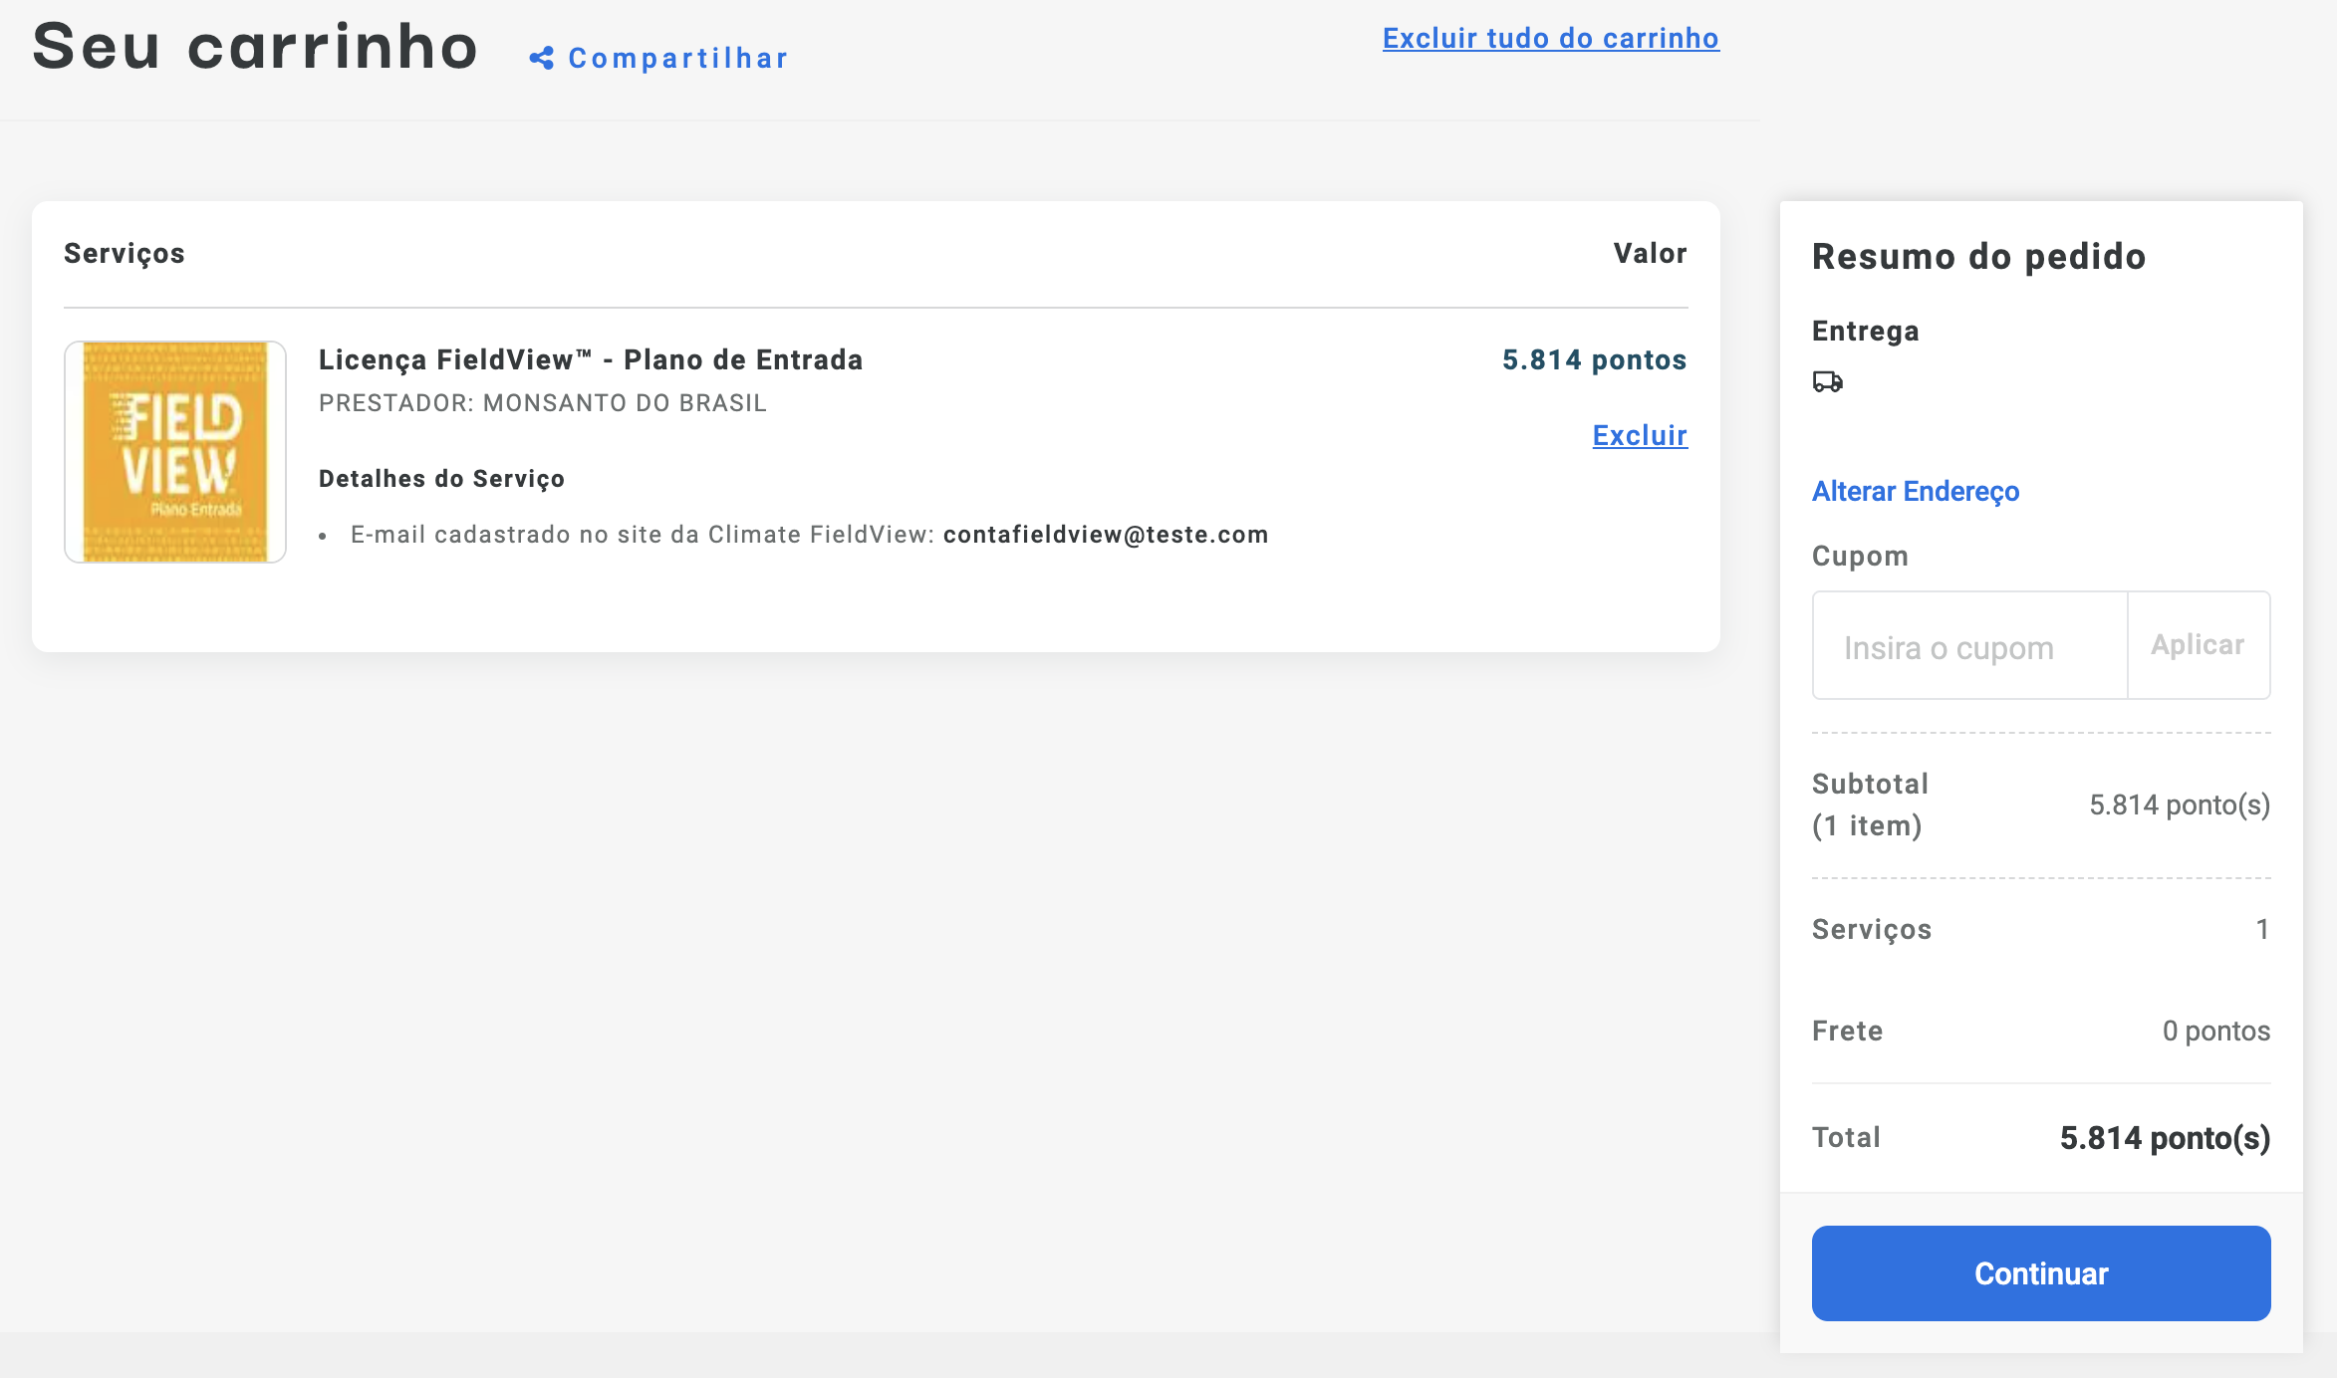Screen dimensions: 2337x1378
Task: Click the Compartilhar share link
Action: (x=677, y=59)
